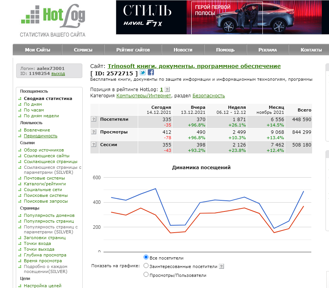329x288 pixels.
Task: Click the выход logout link
Action: pos(58,73)
